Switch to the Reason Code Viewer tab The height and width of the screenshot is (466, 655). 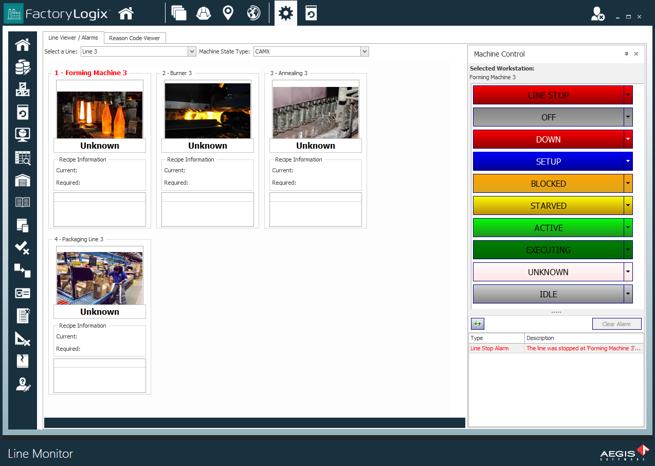pos(134,38)
